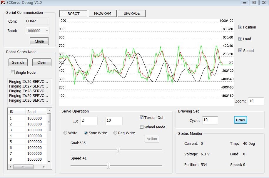Click log line Pinging ID:29 SERVO

pos(29,95)
